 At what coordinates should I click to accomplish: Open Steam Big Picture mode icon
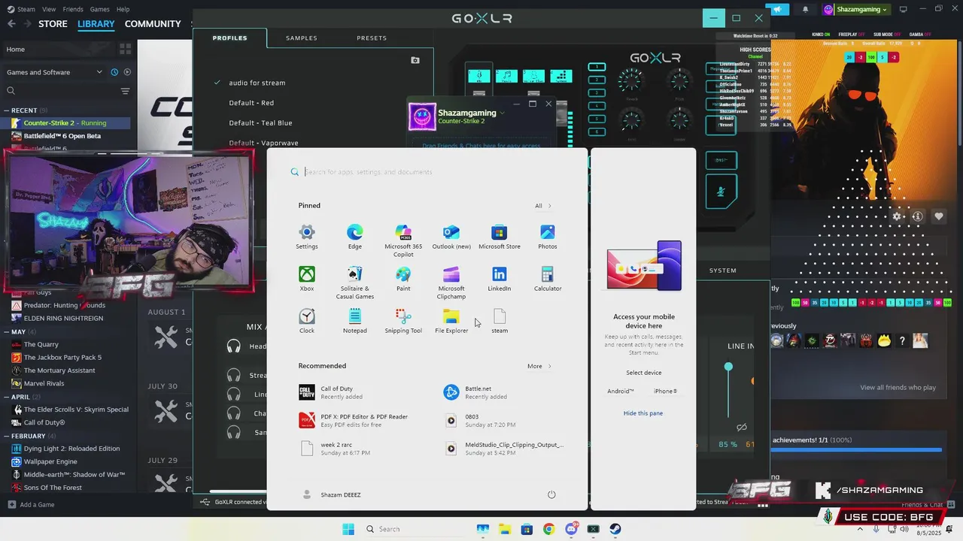903,10
